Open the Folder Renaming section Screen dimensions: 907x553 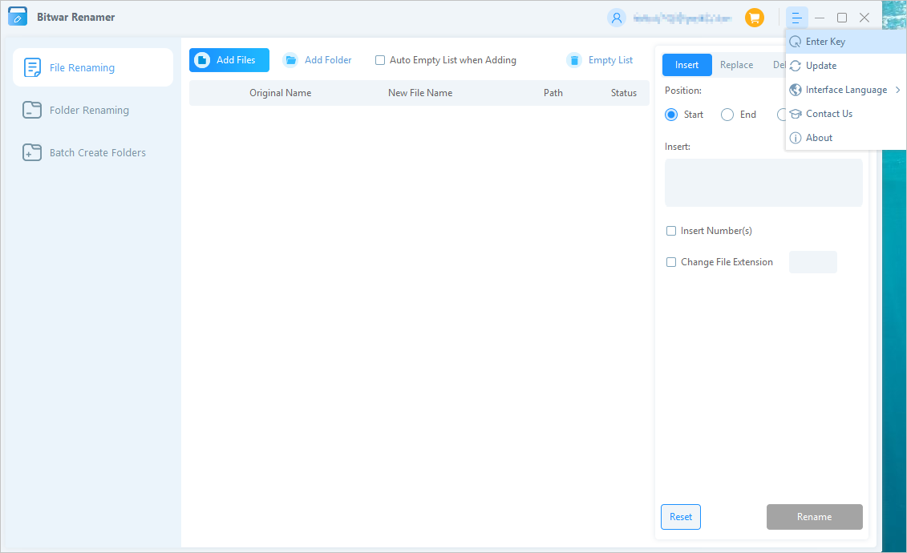tap(92, 110)
